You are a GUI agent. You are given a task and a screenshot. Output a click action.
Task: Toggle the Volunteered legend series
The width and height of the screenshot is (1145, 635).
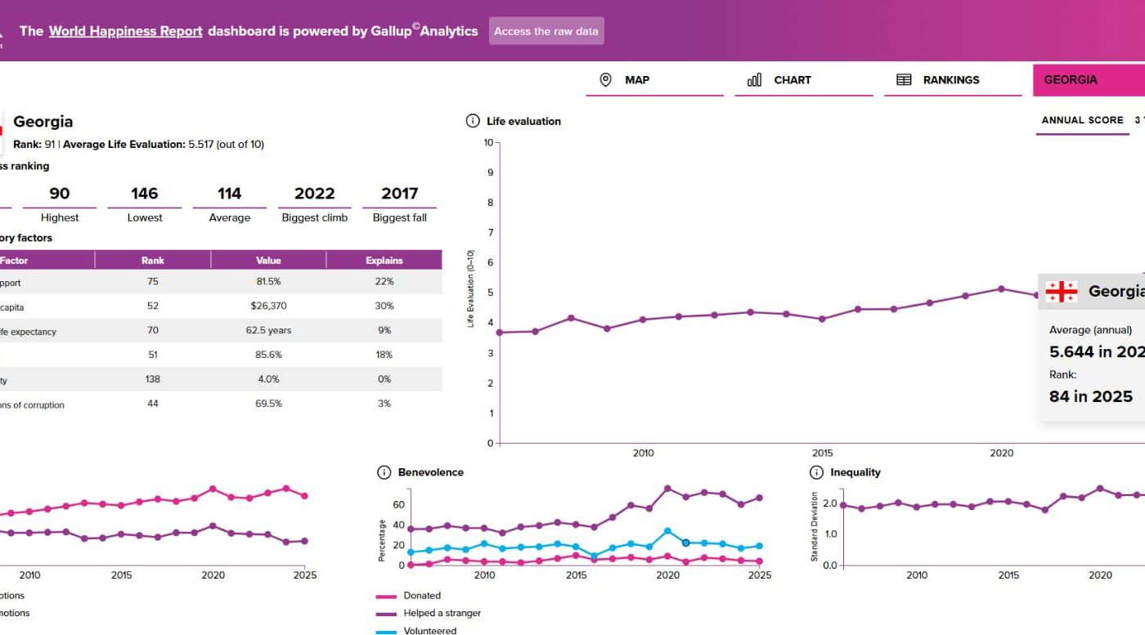tap(416, 630)
